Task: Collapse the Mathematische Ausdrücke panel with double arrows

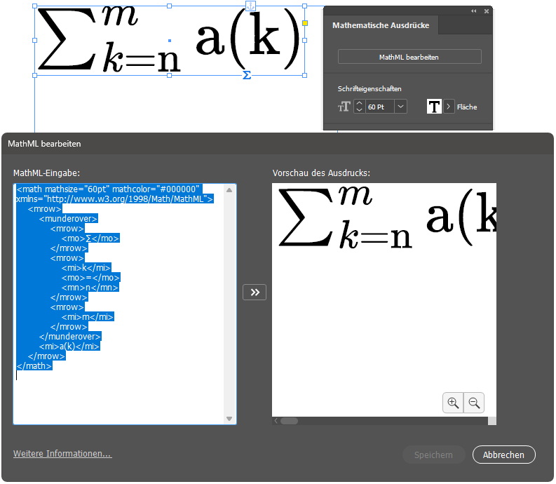Action: point(473,11)
